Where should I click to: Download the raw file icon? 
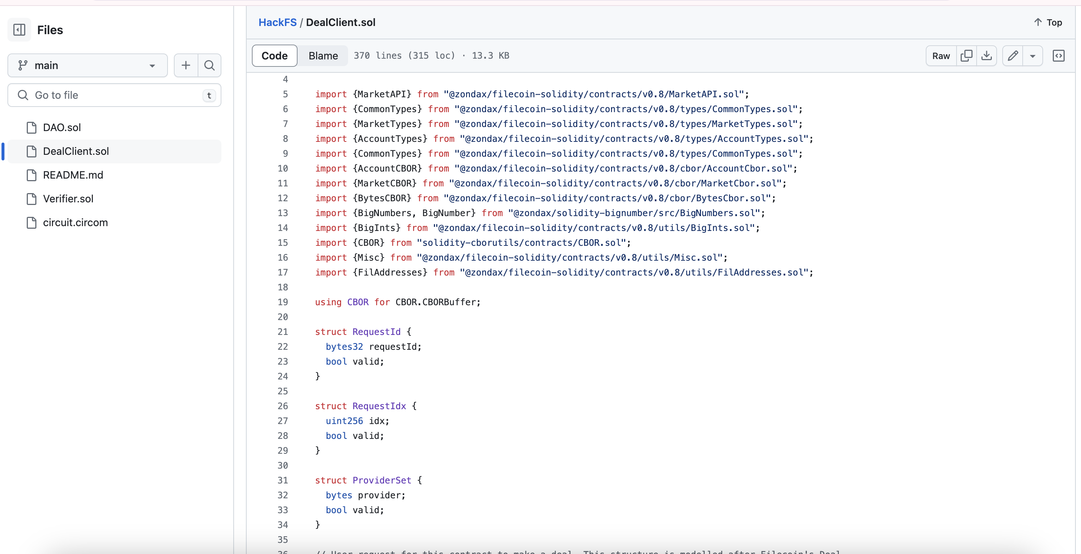(x=987, y=56)
